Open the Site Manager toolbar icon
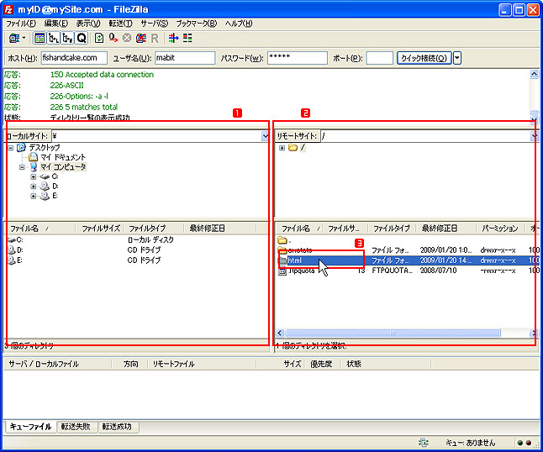This screenshot has width=543, height=452. click(14, 38)
